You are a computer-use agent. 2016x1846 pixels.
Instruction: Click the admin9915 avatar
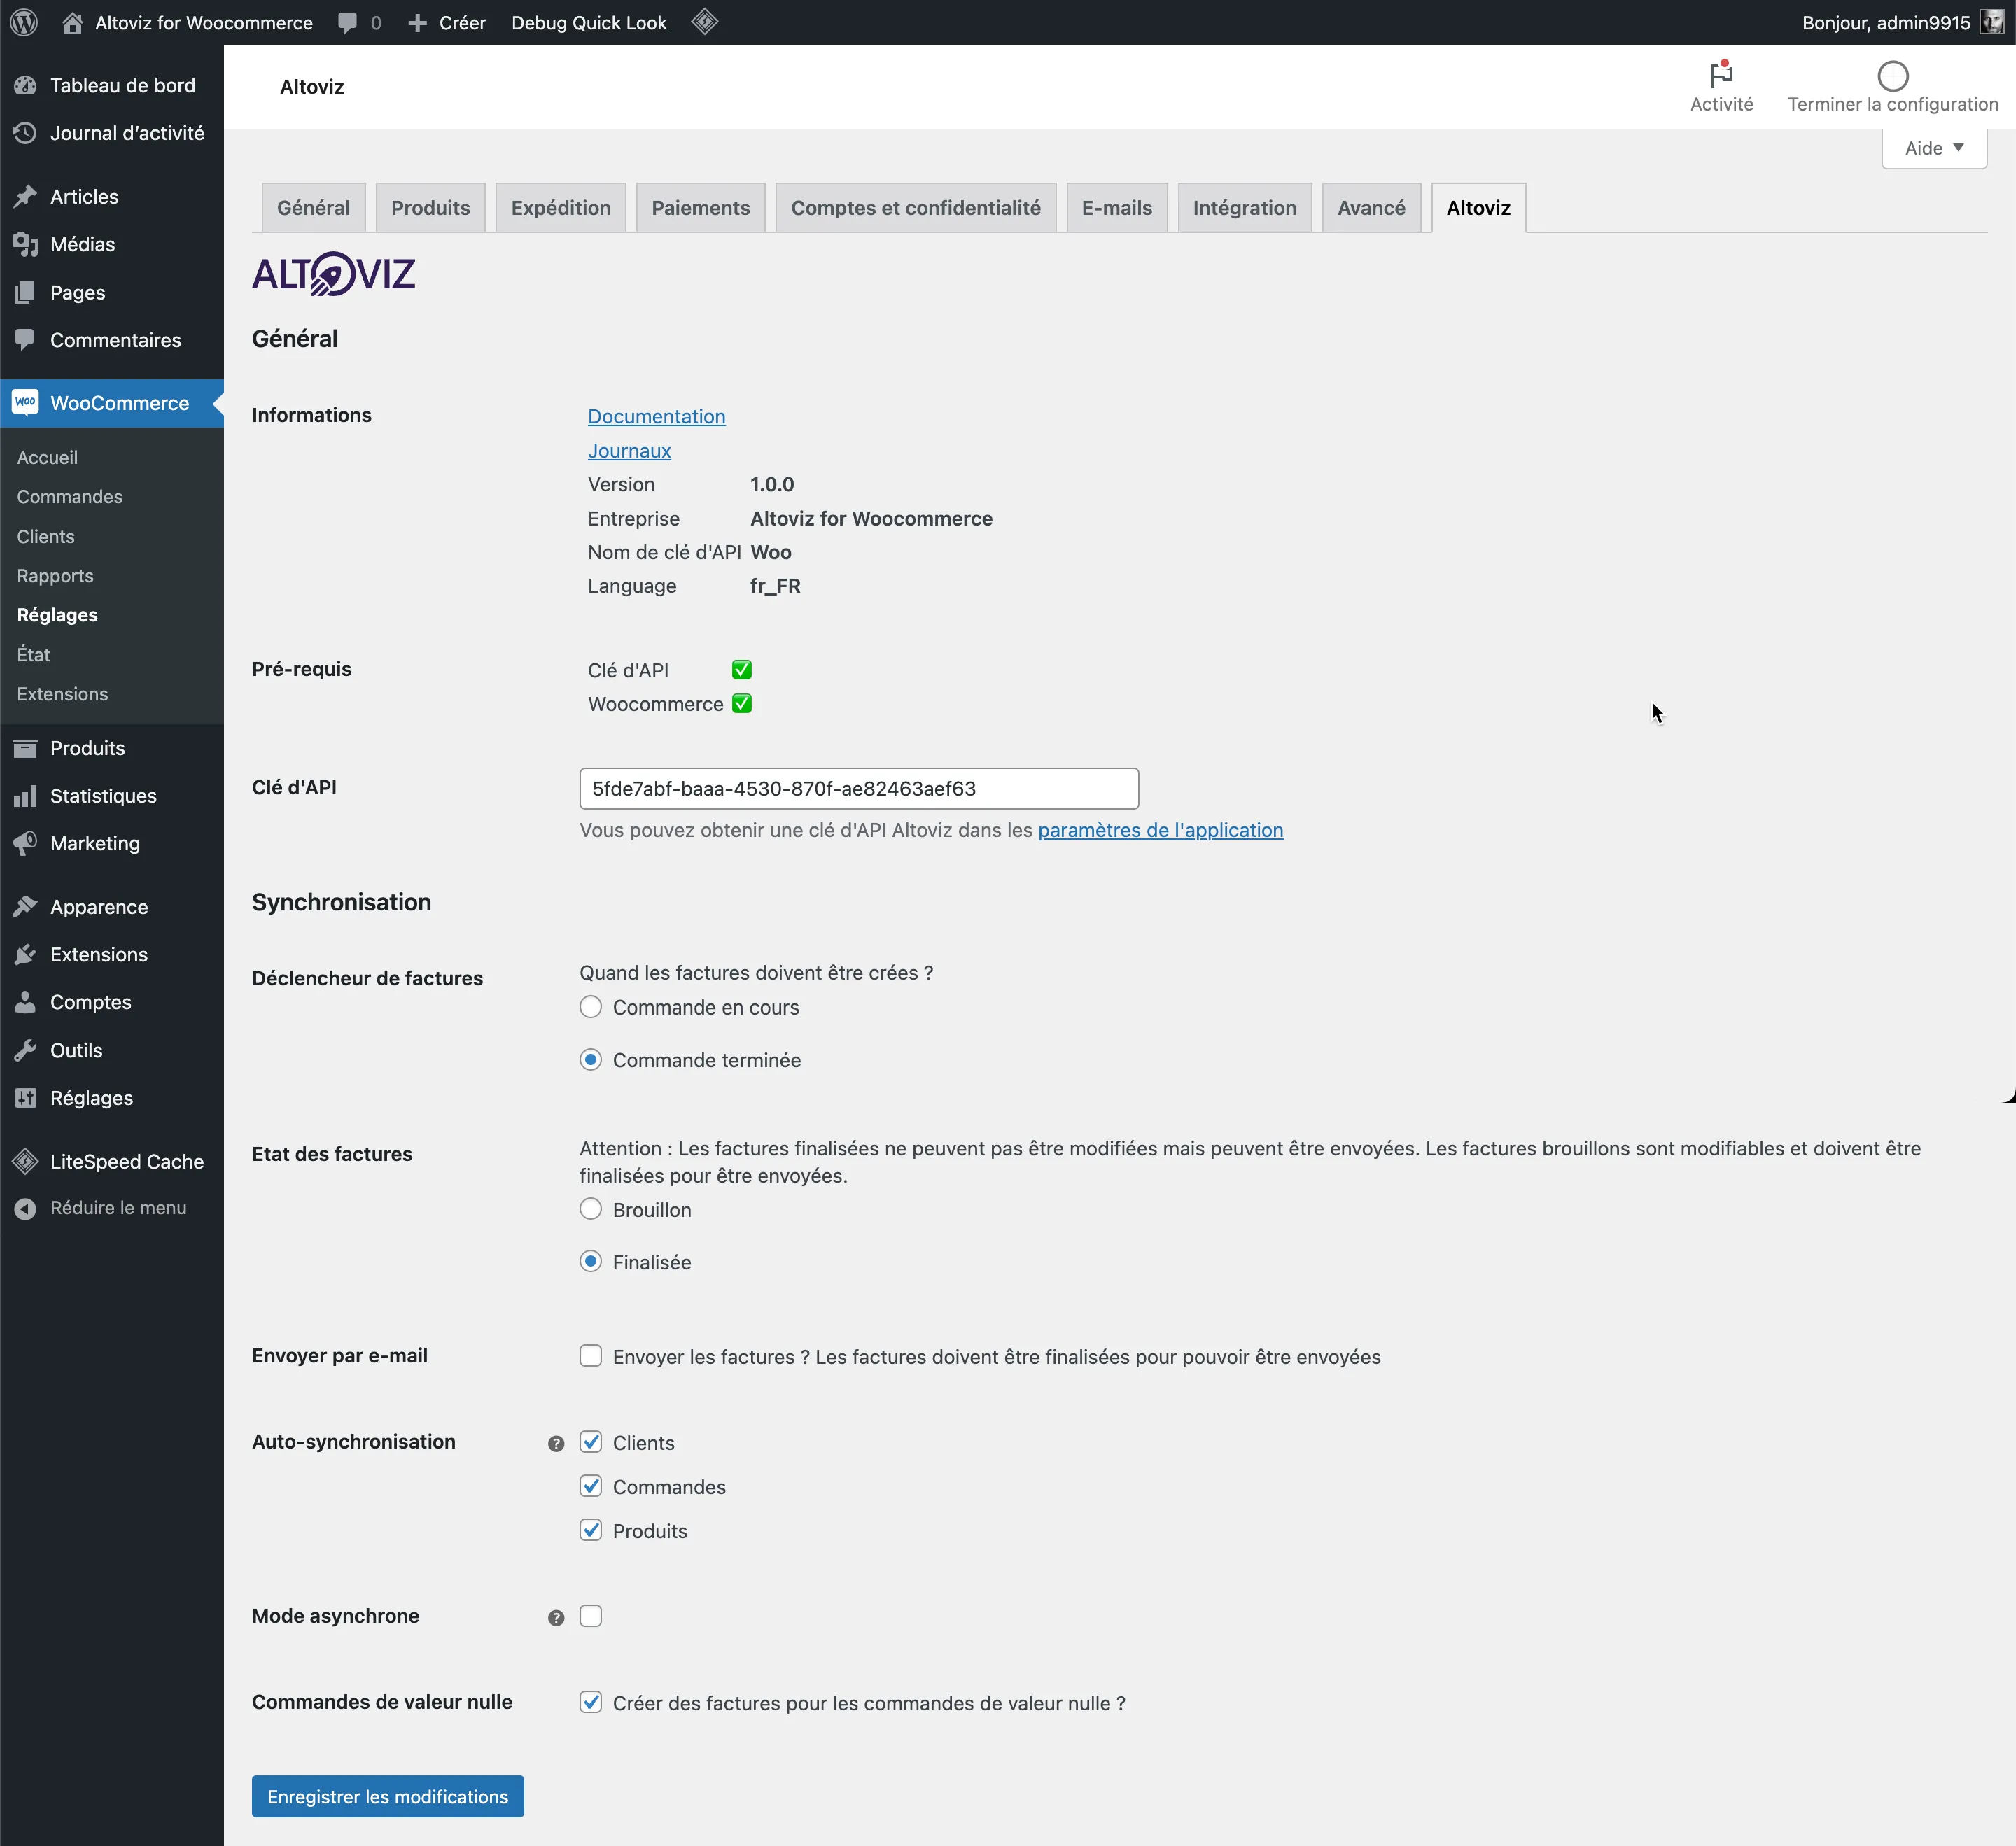coord(1992,22)
